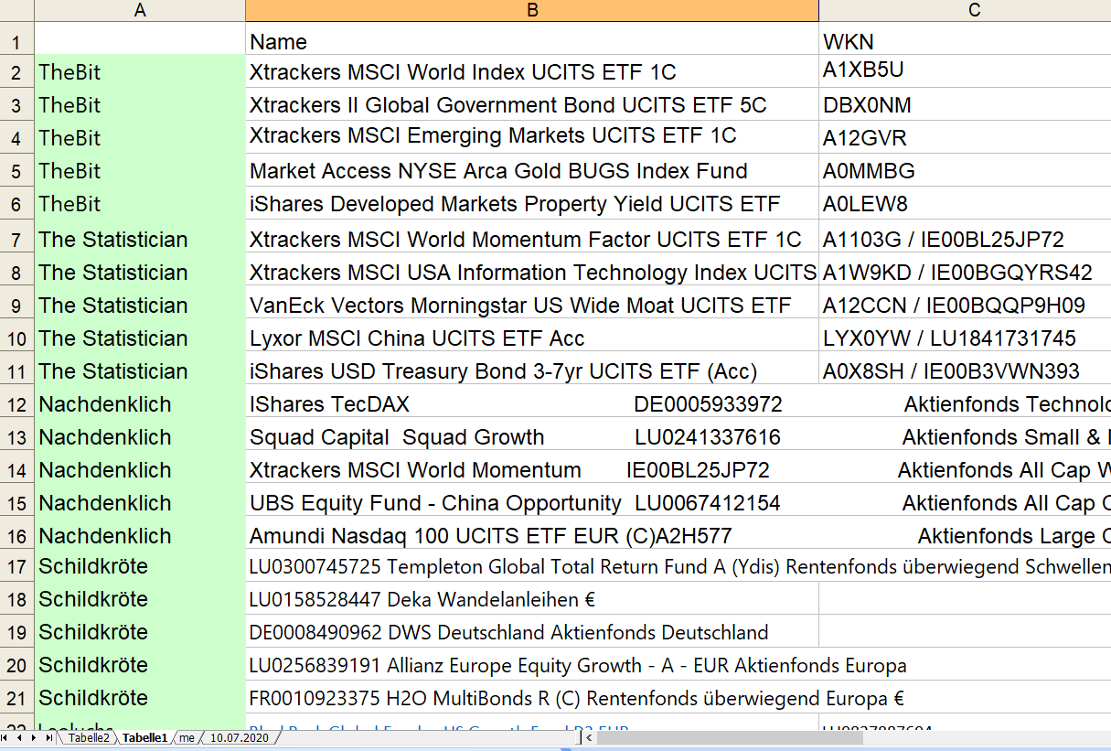The image size is (1111, 751).
Task: Select 'H2O MultiBonds R (C)' cell
Action: (532, 698)
